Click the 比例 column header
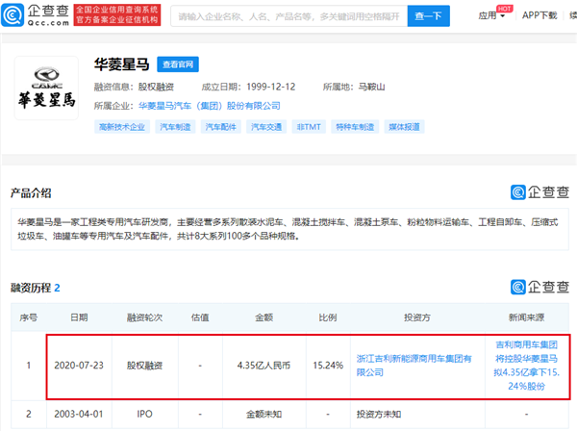The height and width of the screenshot is (431, 577). click(x=328, y=317)
